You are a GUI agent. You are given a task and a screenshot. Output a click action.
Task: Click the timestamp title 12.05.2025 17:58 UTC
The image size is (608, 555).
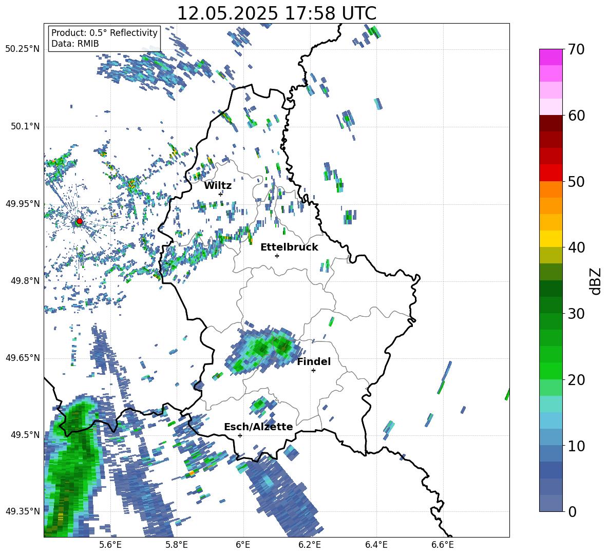pos(277,13)
